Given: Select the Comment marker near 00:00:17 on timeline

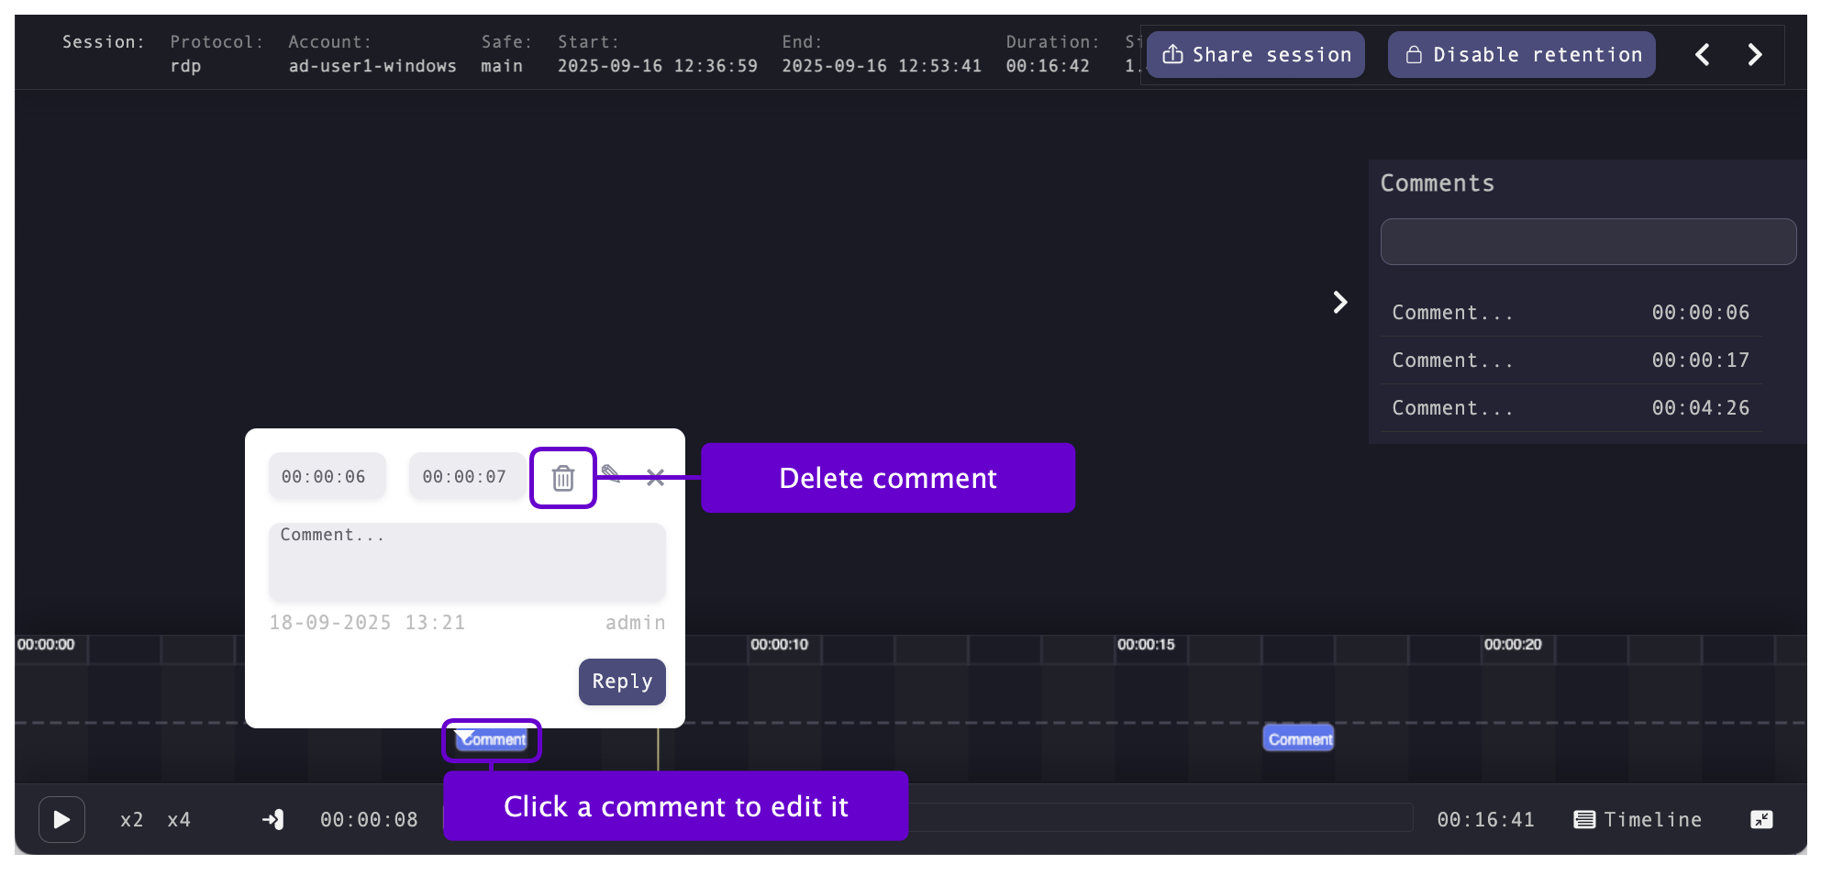Looking at the screenshot, I should click(x=1299, y=739).
